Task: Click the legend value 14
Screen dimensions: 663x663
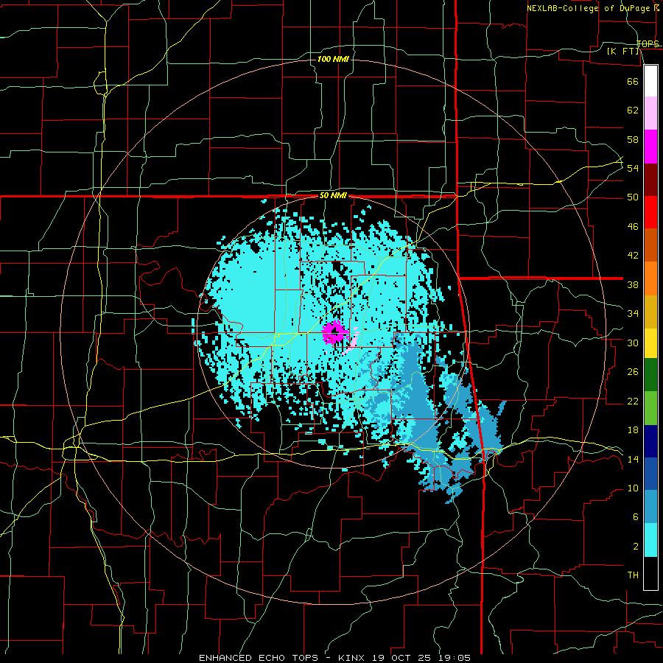Action: tap(633, 459)
